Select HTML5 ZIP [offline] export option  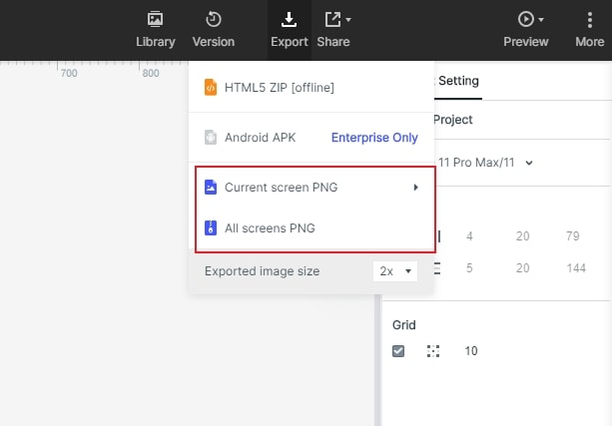(x=280, y=88)
